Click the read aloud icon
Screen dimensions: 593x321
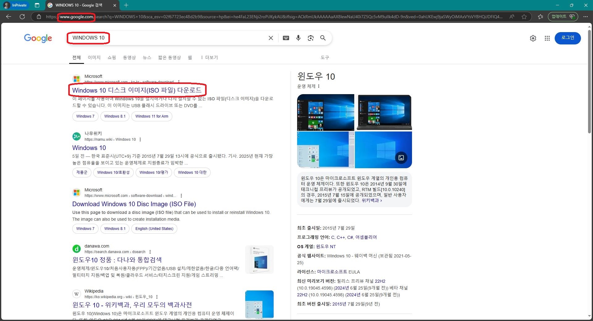[x=512, y=17]
